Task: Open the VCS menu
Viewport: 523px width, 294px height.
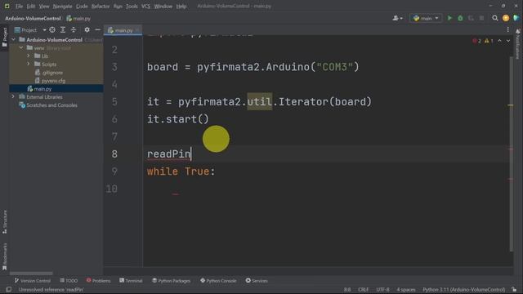Action: pos(145,6)
